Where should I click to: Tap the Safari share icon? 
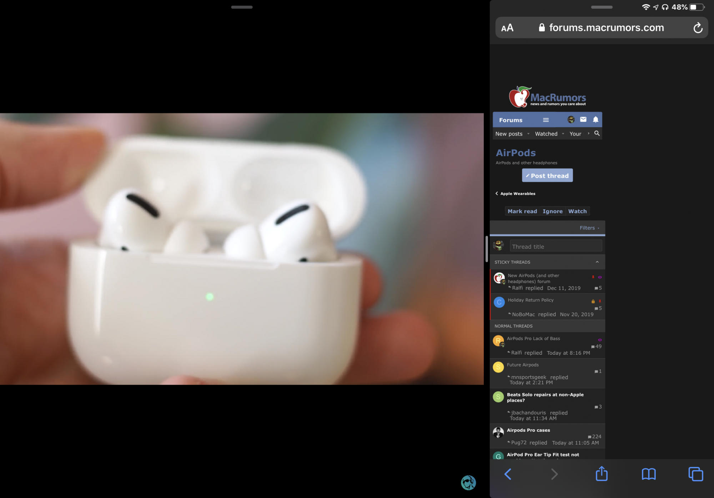(602, 474)
